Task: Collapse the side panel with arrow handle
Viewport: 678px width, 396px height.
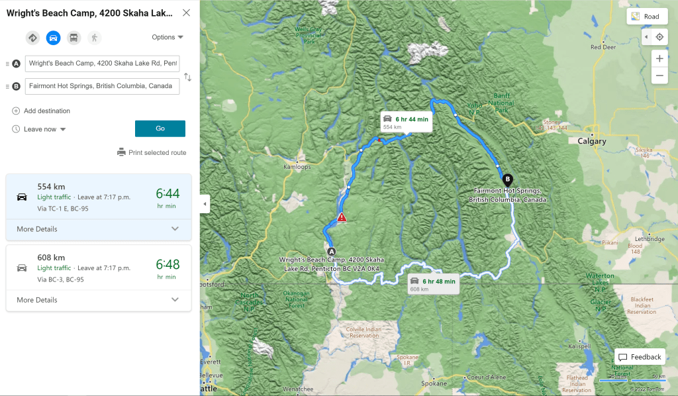Action: pos(205,204)
